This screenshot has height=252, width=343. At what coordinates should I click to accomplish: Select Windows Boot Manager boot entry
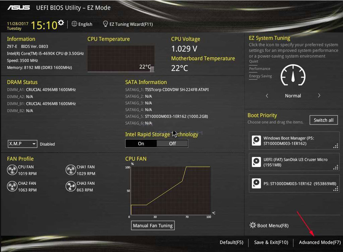pyautogui.click(x=294, y=141)
